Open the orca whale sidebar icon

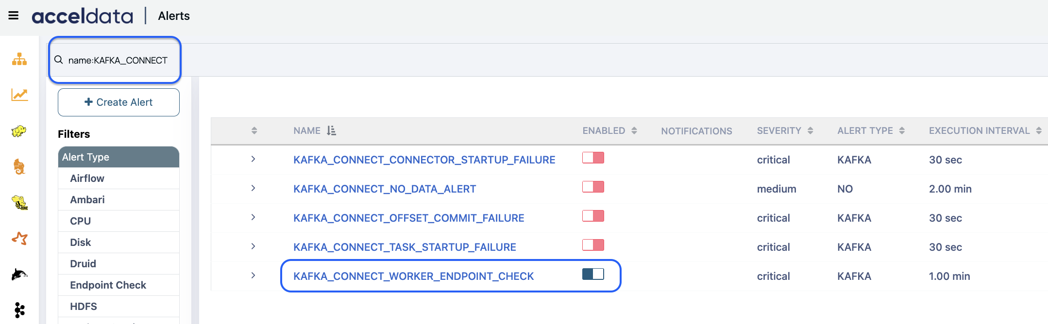point(19,275)
